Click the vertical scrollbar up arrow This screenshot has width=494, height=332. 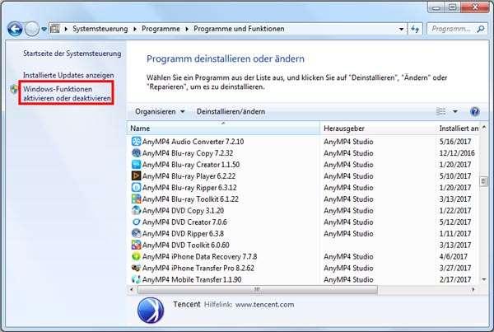(484, 128)
